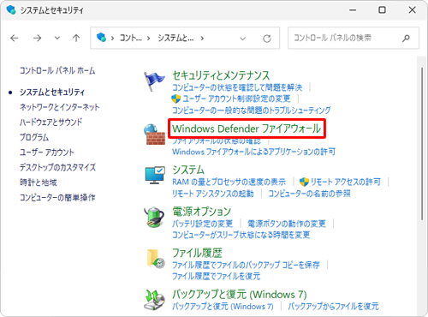Go up one level with the up arrow
The width and height of the screenshot is (428, 317).
point(76,38)
